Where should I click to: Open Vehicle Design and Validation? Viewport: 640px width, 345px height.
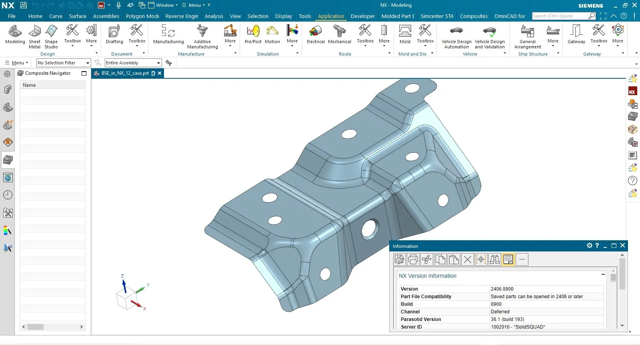click(x=490, y=37)
